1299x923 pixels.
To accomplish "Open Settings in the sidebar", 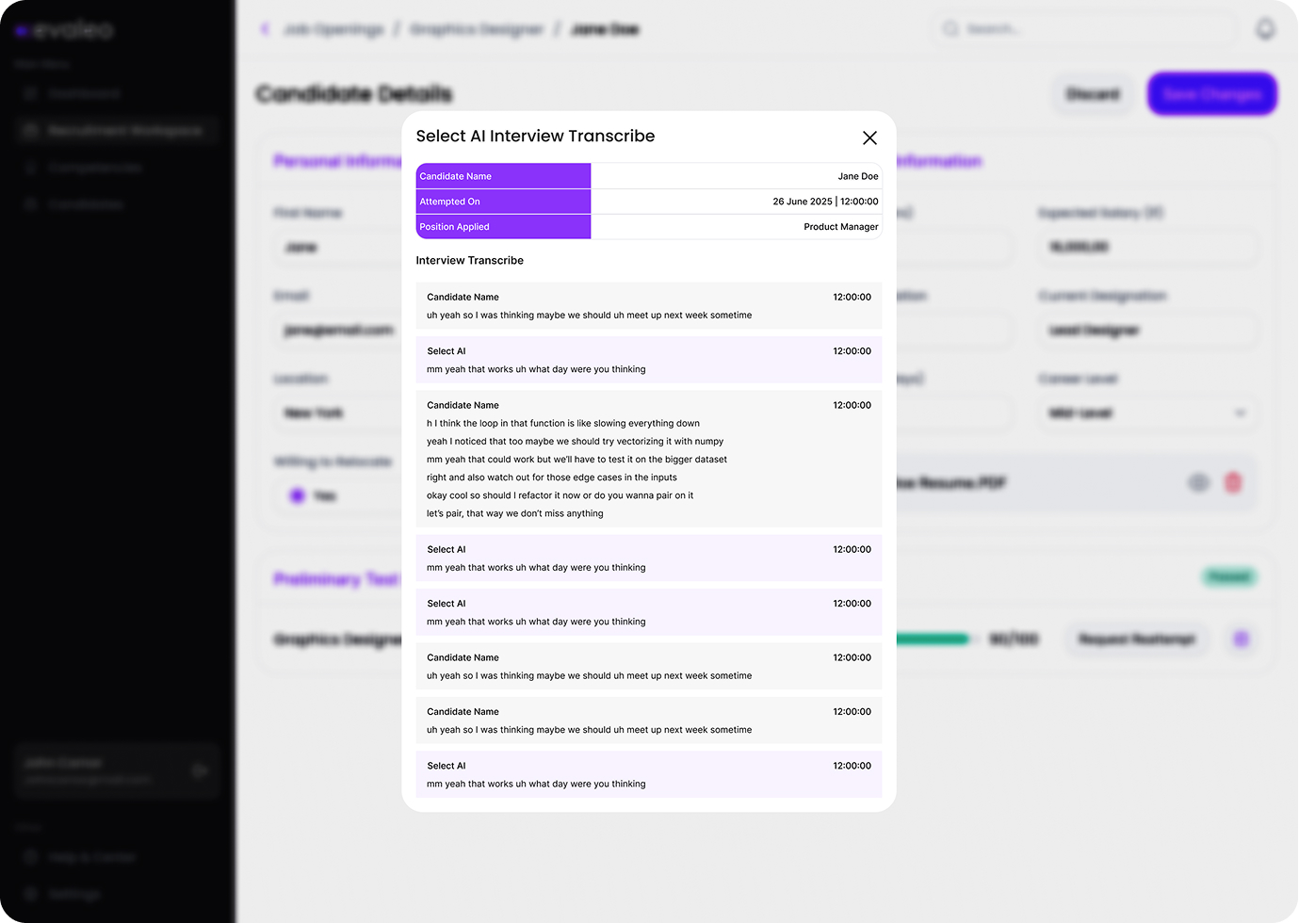I will click(x=73, y=893).
